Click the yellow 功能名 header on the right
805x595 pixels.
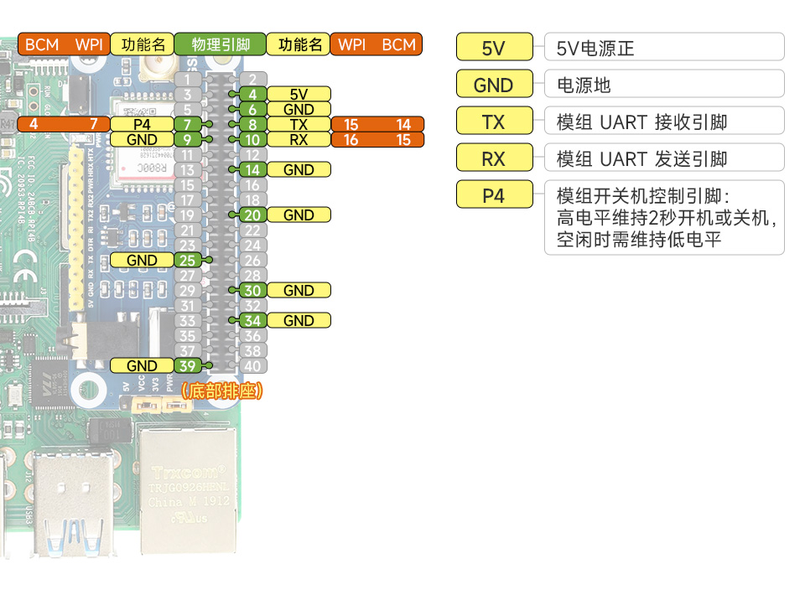tap(299, 44)
